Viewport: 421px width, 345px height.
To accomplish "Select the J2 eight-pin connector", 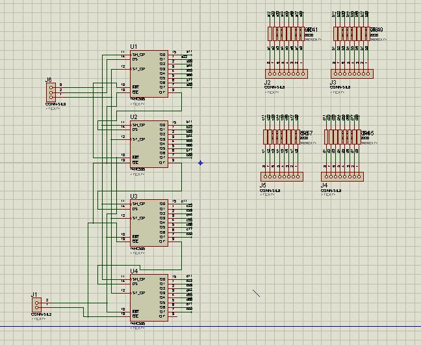I will [286, 74].
